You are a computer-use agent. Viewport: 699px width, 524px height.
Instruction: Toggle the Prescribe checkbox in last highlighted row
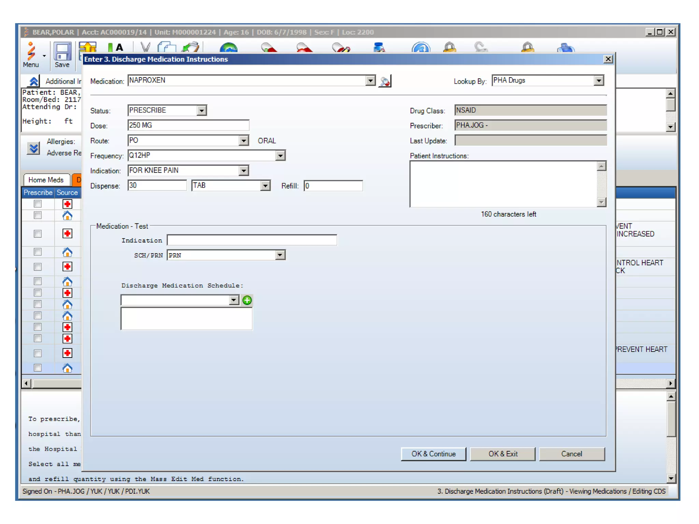point(38,368)
